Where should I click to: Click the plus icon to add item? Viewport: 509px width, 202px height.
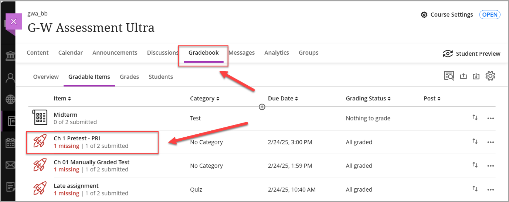262,107
